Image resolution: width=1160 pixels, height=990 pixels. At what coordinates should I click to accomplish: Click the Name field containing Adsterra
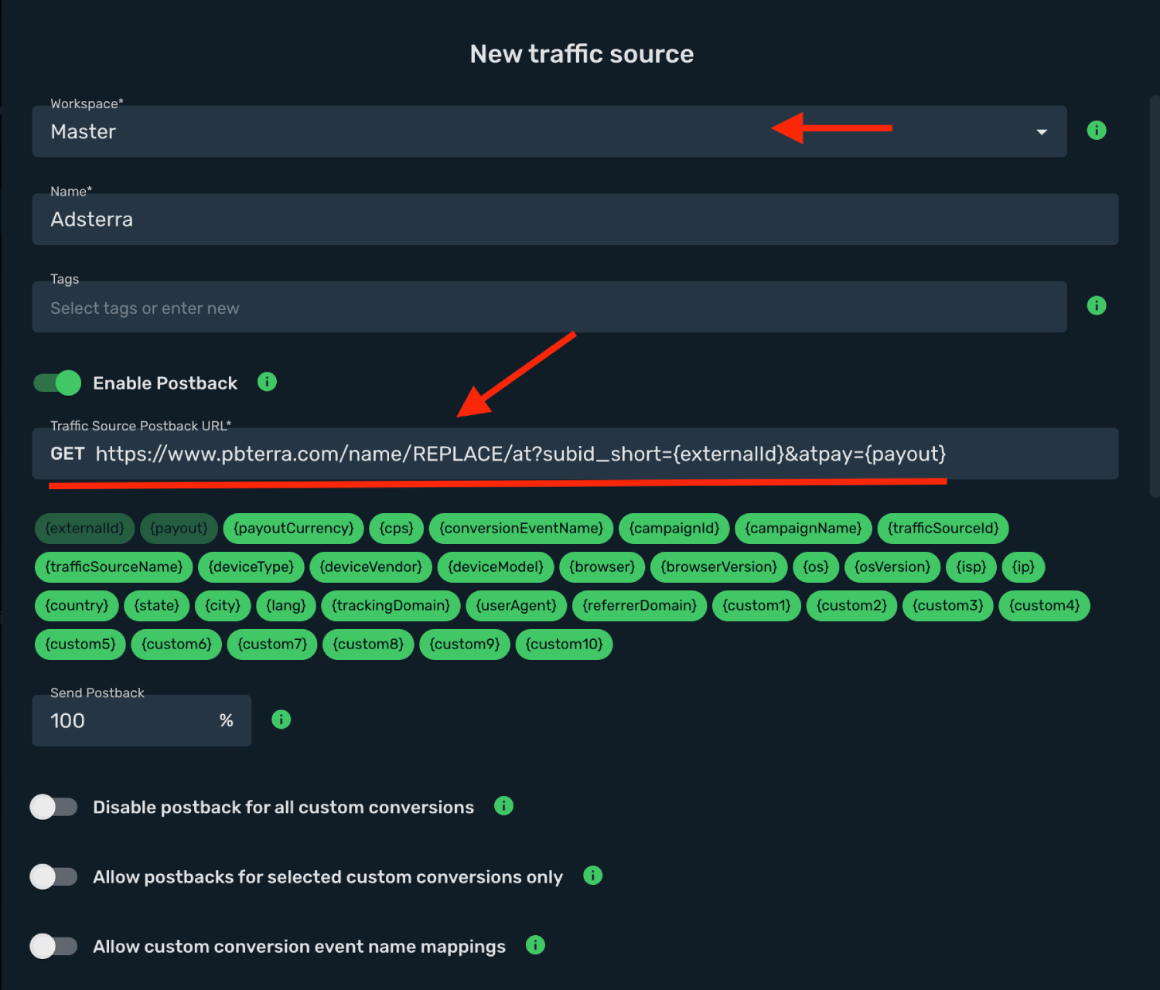575,219
